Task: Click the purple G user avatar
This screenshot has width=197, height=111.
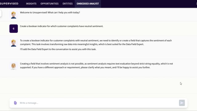Action: (x=14, y=29)
